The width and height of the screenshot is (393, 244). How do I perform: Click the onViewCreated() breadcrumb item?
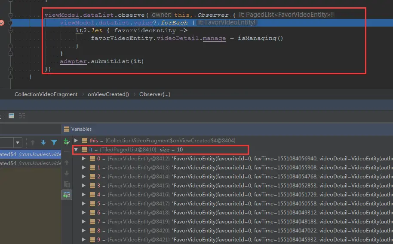coord(108,94)
